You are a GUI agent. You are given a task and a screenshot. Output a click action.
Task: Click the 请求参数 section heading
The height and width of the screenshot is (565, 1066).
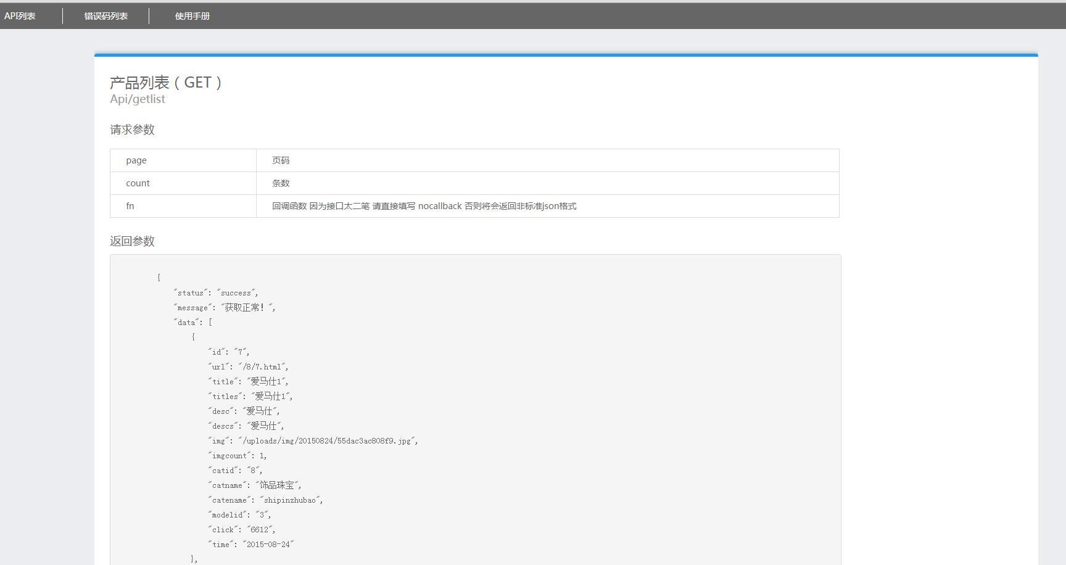(131, 130)
